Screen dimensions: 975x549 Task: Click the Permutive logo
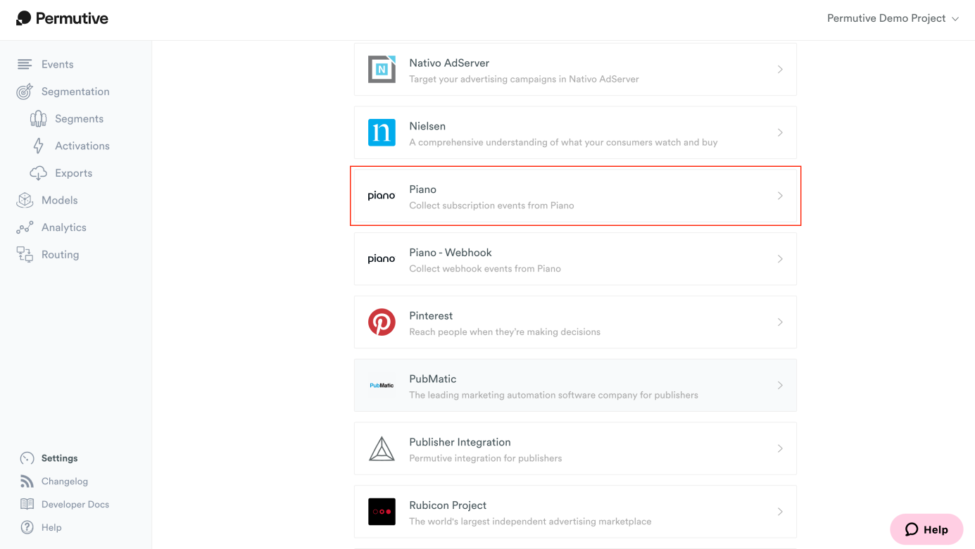(62, 18)
